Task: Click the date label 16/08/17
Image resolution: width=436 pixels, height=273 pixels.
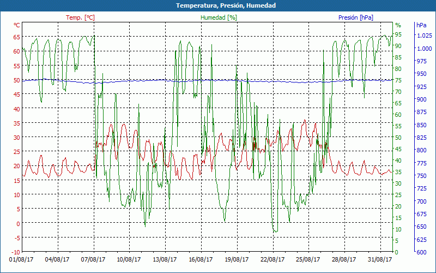Action: [x=201, y=259]
